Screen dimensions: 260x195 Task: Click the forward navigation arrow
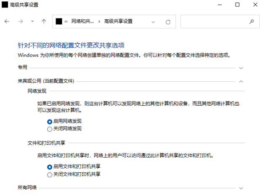20,21
